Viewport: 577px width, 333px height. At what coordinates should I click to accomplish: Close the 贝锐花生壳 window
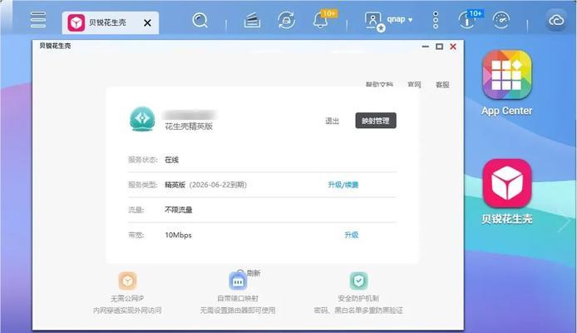click(x=453, y=47)
